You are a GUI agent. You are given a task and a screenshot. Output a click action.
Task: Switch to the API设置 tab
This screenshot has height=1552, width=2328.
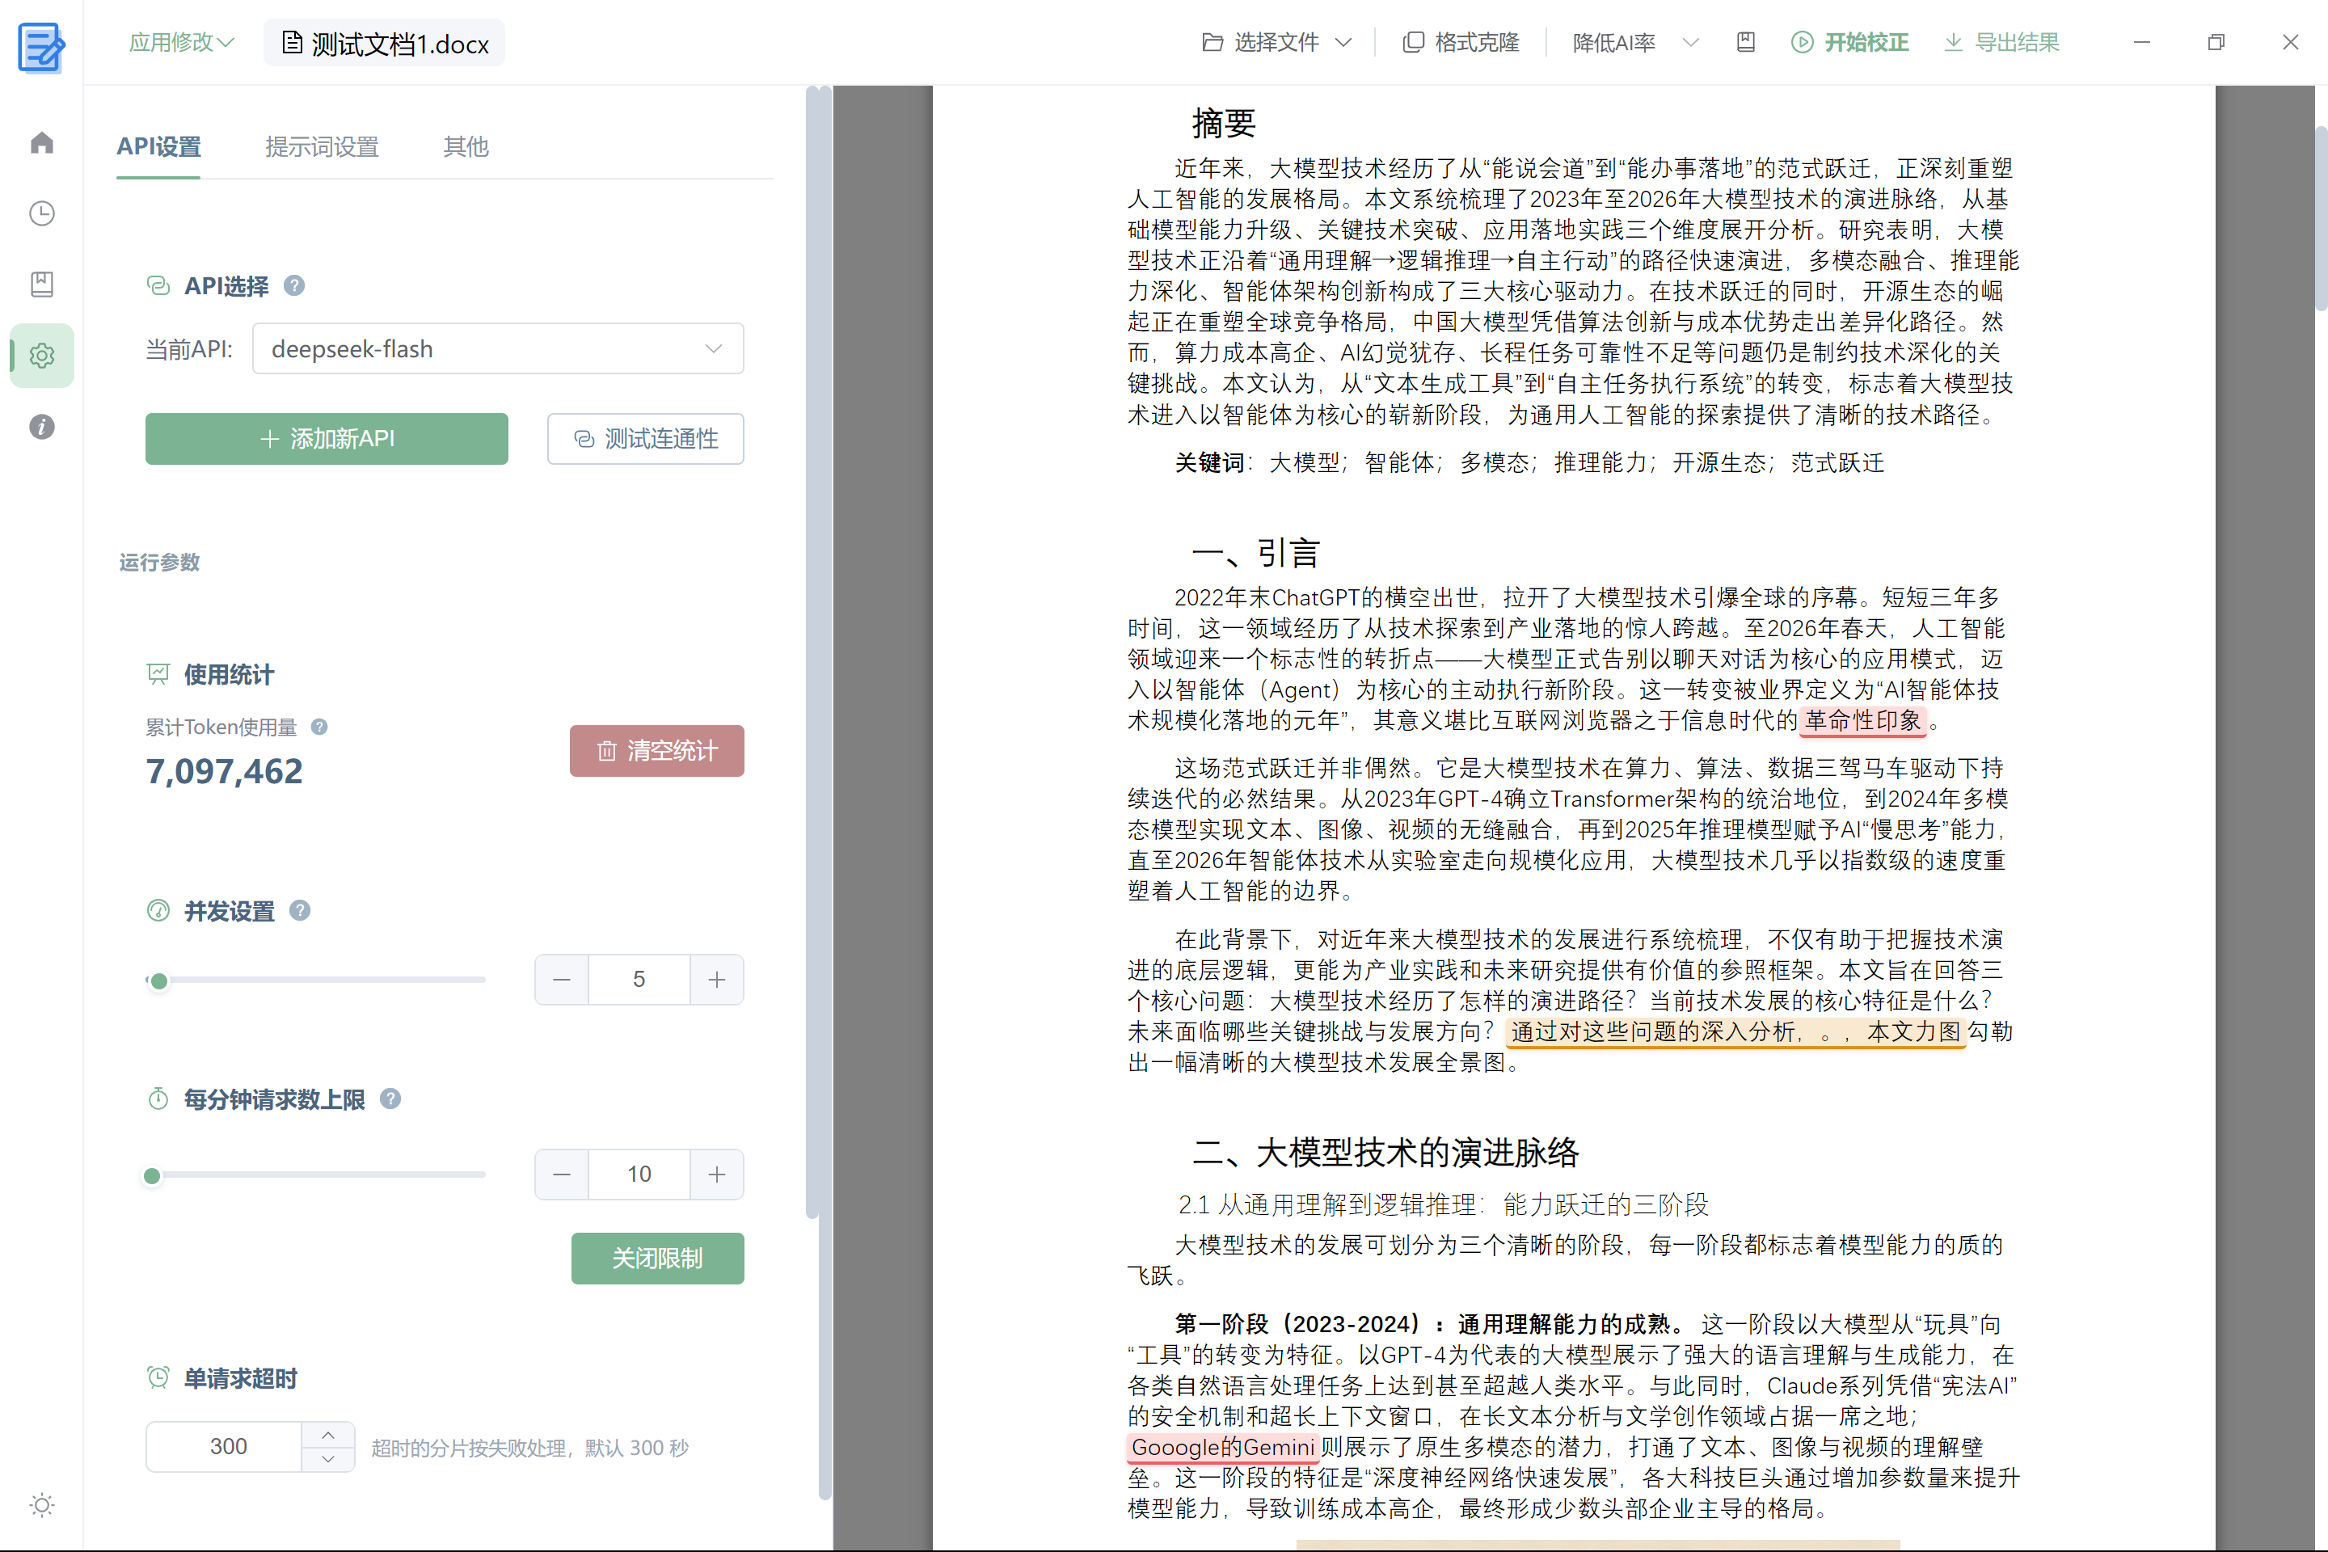tap(158, 146)
